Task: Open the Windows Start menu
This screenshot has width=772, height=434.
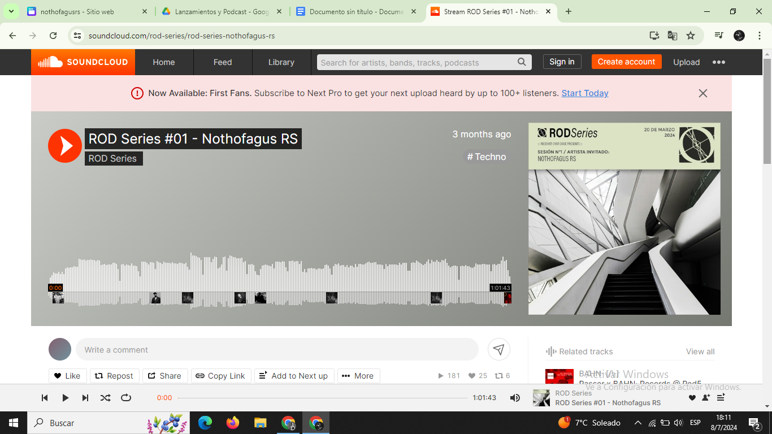Action: tap(13, 423)
